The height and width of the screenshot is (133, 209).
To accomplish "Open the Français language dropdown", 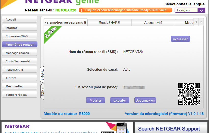I will (190, 10).
